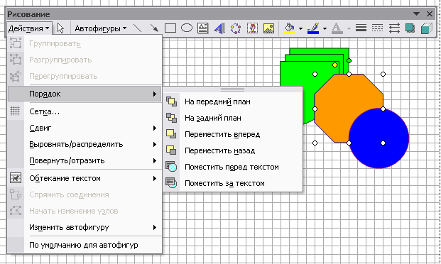Select the Line drawing tool
Viewport: 441px width, 264px height.
[137, 28]
